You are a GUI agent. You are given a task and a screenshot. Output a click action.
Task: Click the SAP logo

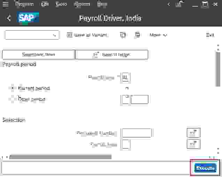[28, 17]
